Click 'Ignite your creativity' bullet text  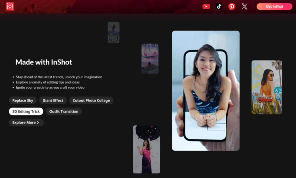[x=50, y=87]
